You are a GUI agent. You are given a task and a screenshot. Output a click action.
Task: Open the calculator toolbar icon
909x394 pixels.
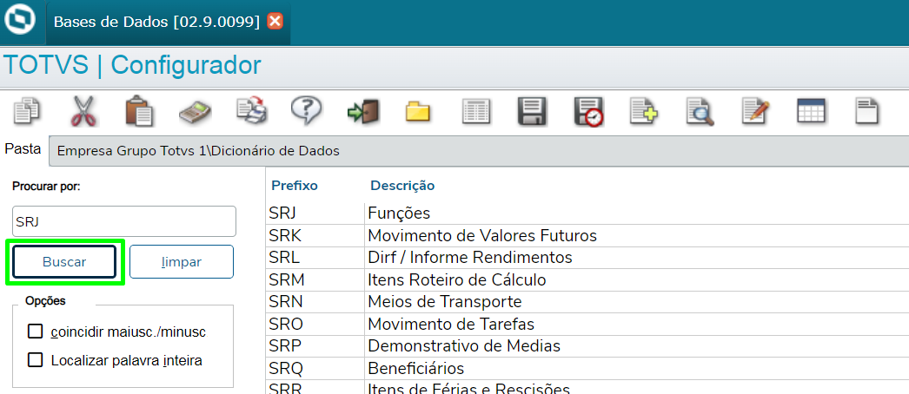tap(196, 111)
